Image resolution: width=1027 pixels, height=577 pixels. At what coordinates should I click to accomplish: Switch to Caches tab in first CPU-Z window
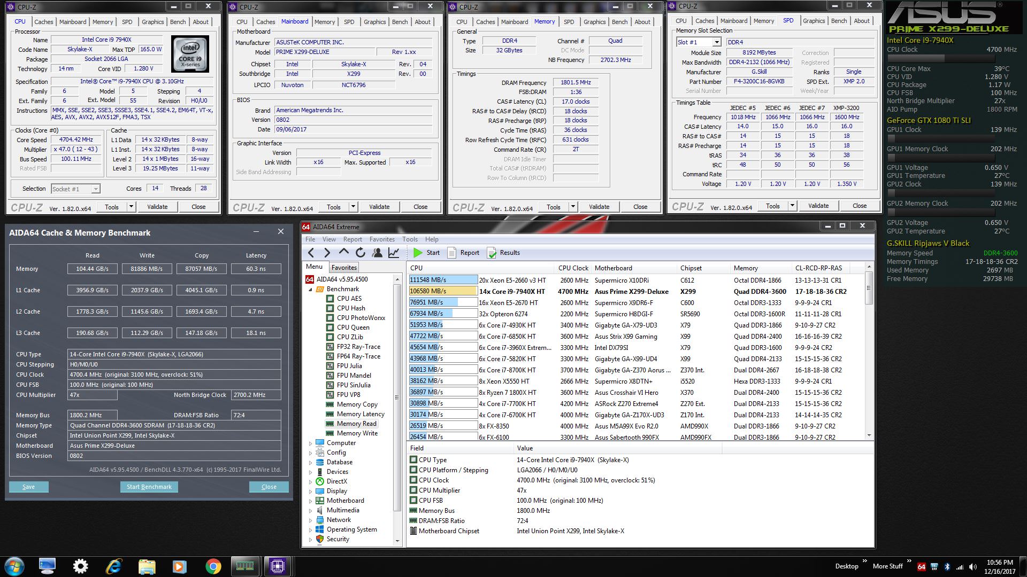pyautogui.click(x=44, y=22)
